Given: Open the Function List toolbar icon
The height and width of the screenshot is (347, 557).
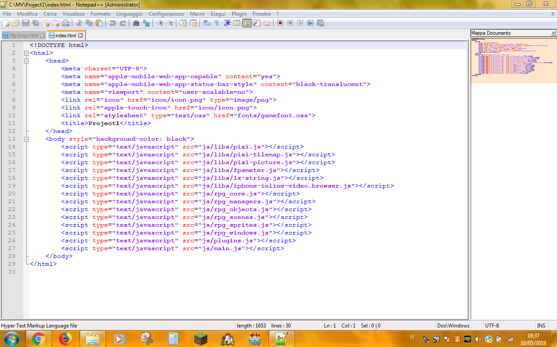Looking at the screenshot, I should pos(257,23).
